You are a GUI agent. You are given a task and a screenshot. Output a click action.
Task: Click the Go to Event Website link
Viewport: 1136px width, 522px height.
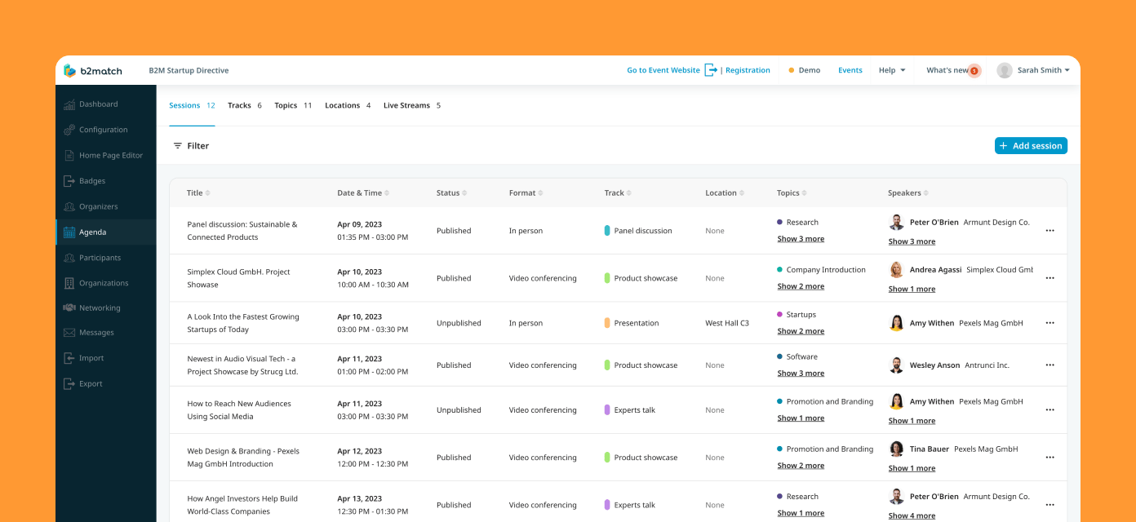663,70
